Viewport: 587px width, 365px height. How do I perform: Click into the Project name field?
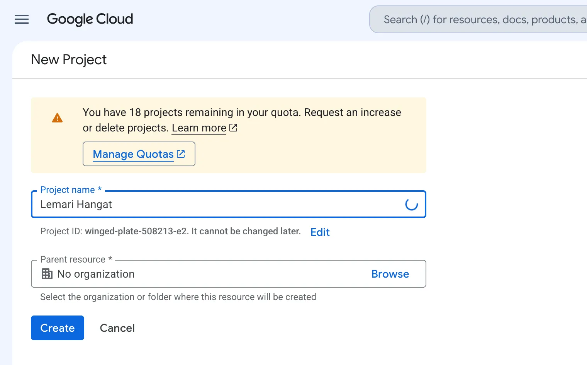pyautogui.click(x=229, y=204)
